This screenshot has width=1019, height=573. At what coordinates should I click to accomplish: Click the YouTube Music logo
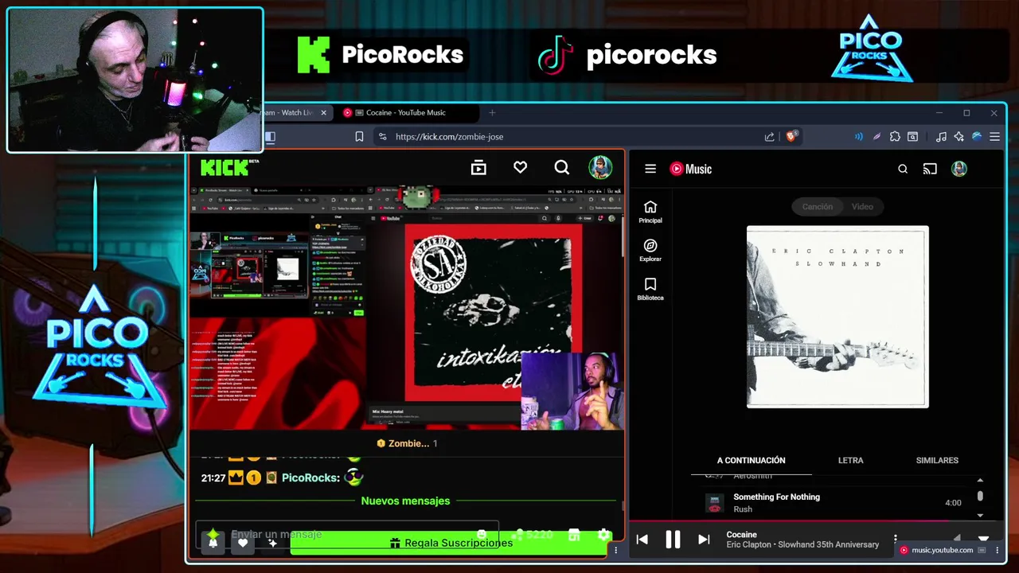[690, 169]
